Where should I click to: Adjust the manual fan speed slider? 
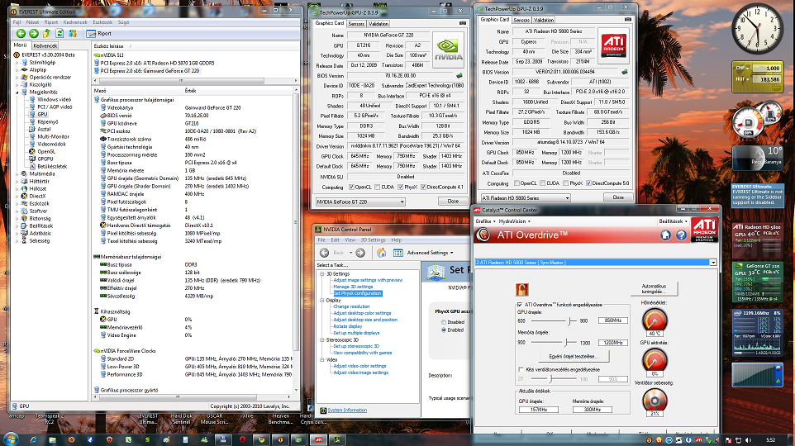point(550,378)
